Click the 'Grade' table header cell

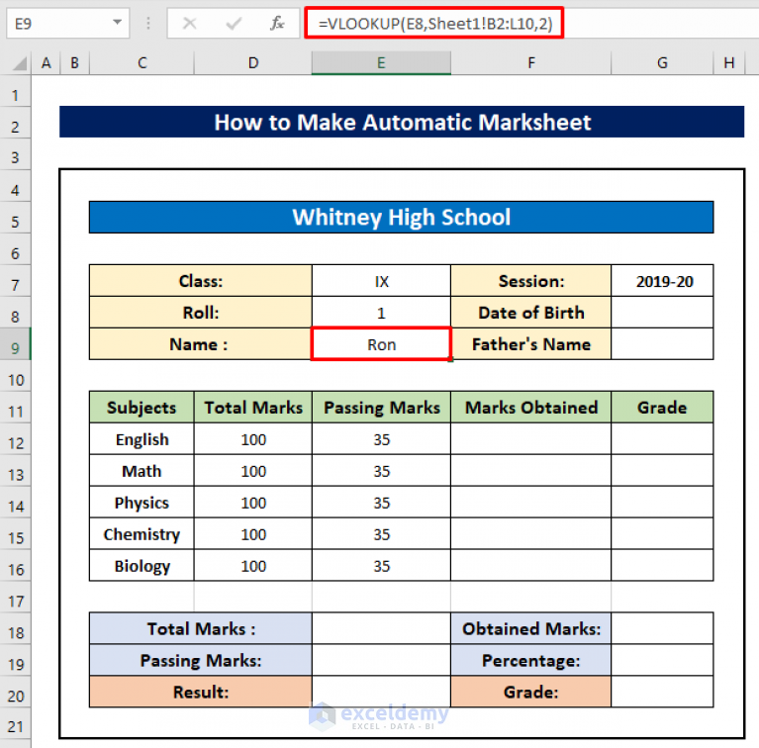(x=662, y=408)
